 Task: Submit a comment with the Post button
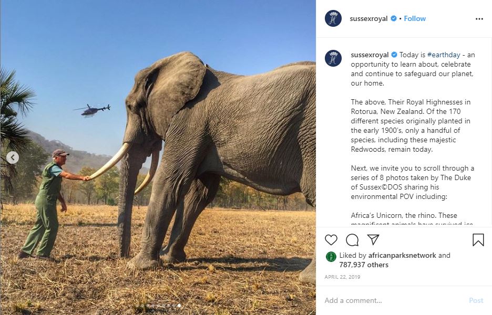476,300
